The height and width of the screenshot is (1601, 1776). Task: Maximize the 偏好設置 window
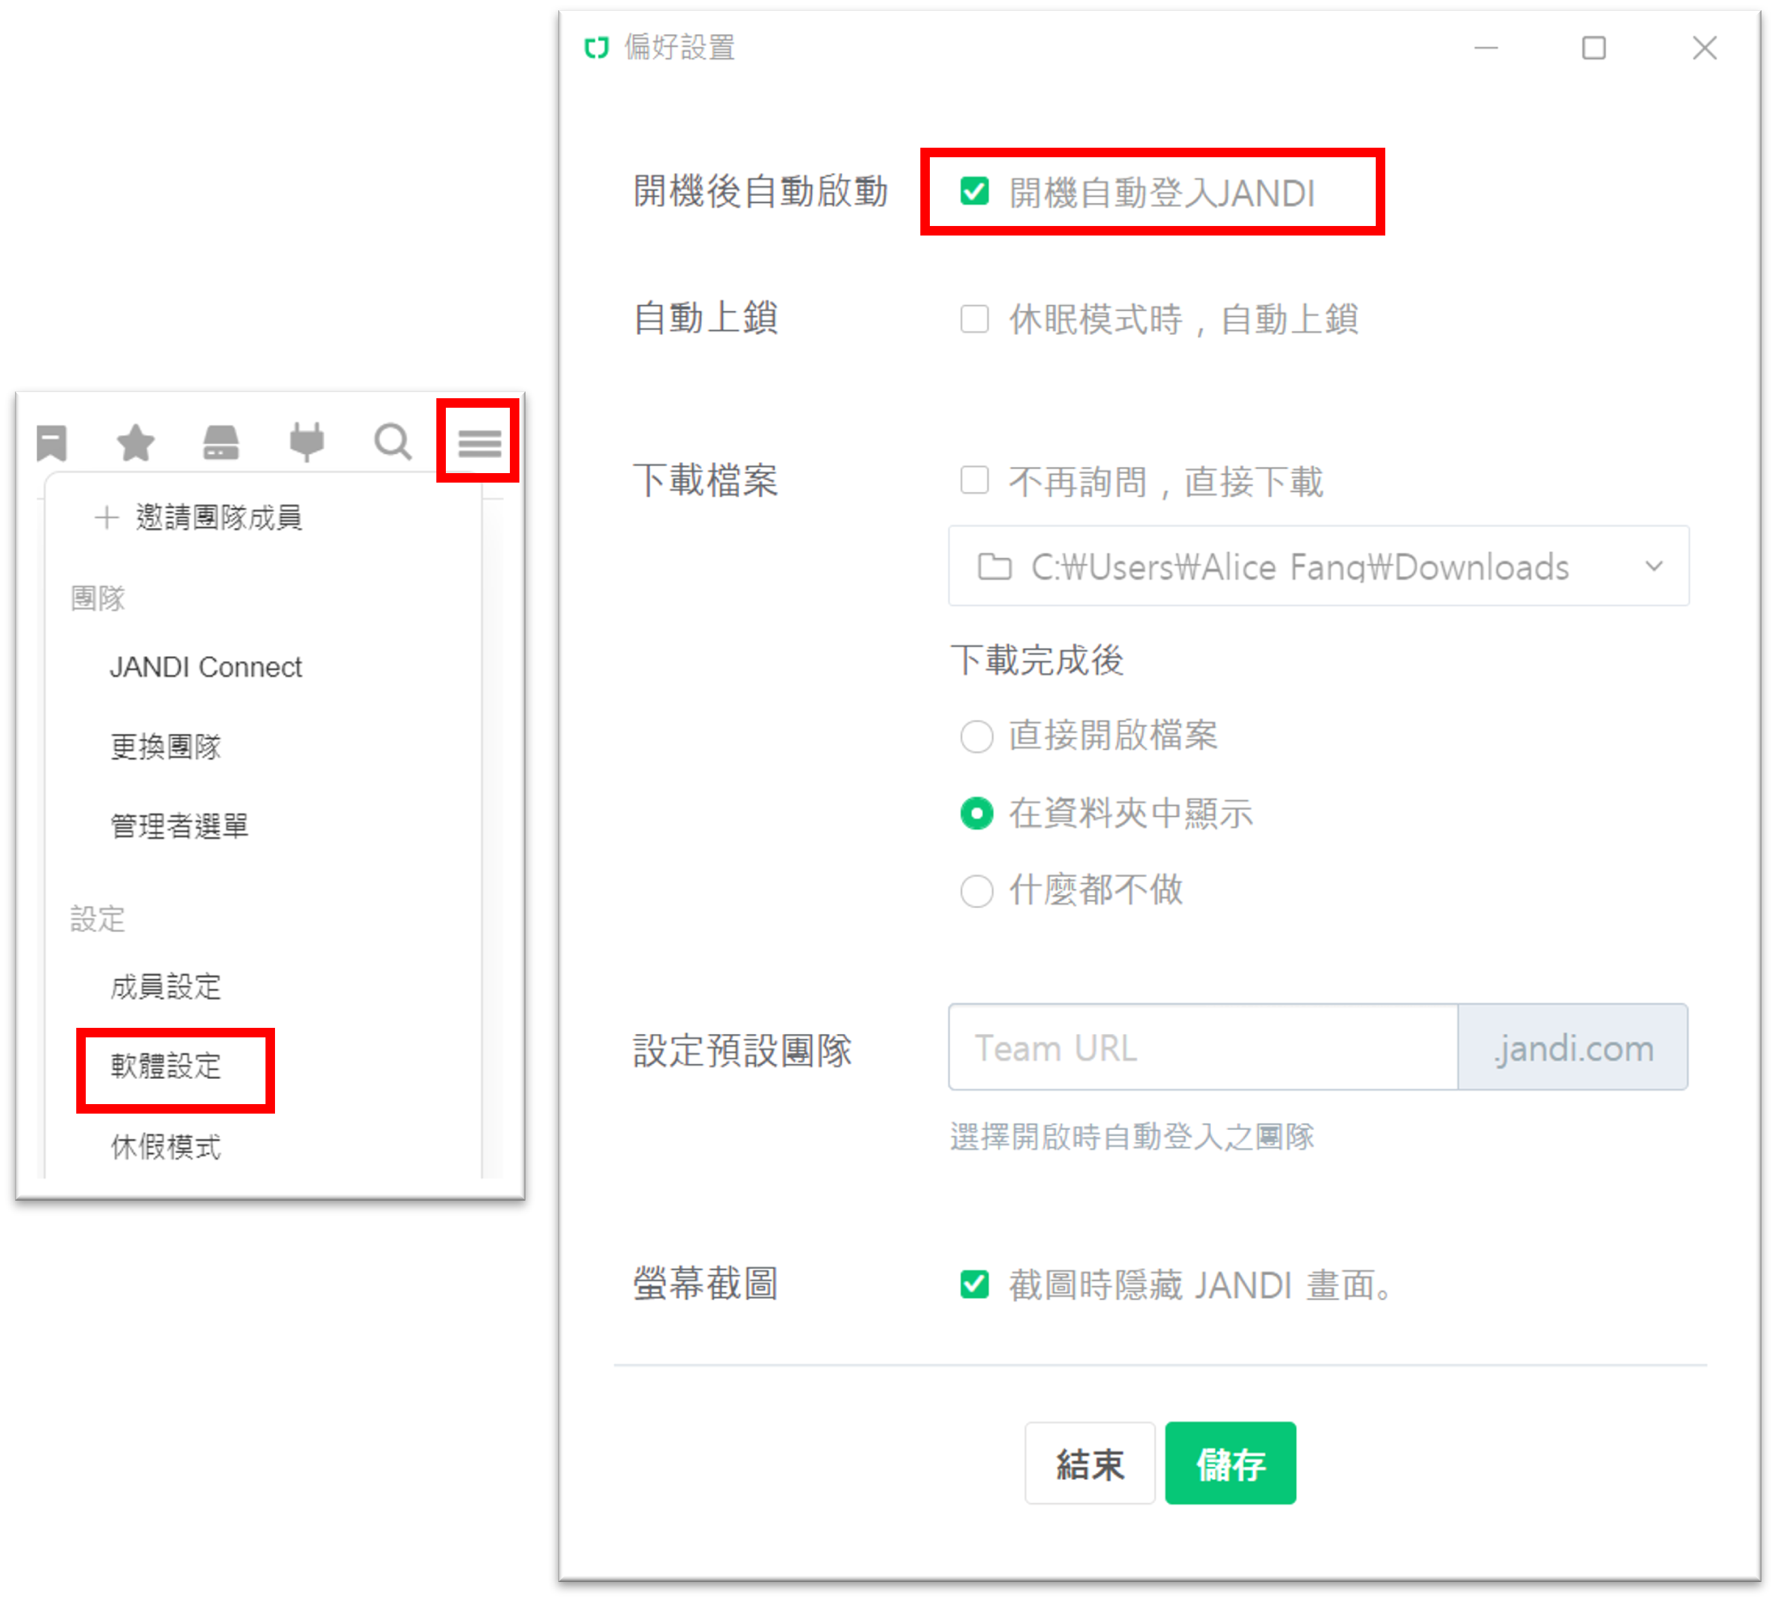click(1593, 48)
